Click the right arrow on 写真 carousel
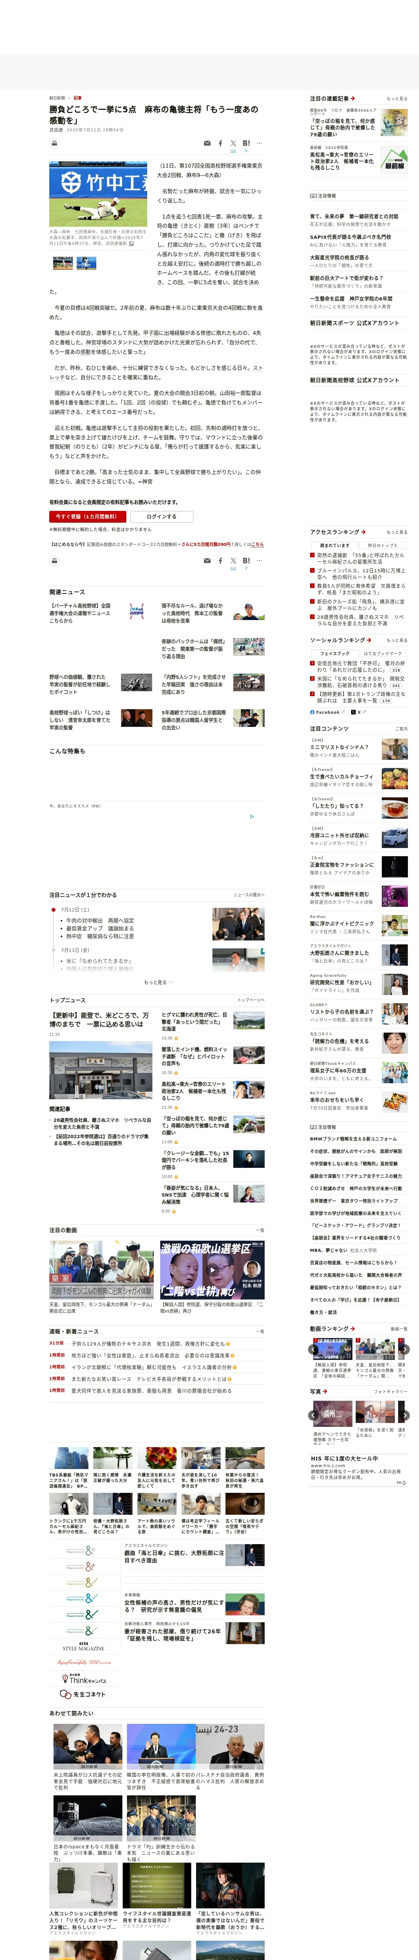Image resolution: width=419 pixels, height=1960 pixels. pos(405,1415)
